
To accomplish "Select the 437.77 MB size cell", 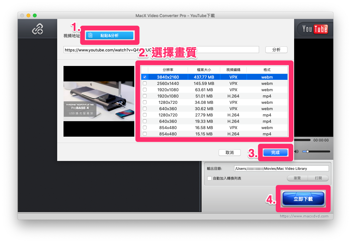I will (204, 77).
